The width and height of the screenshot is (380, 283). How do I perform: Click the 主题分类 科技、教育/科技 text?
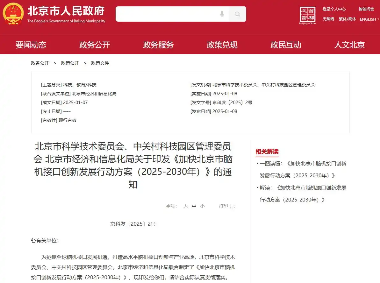[x=68, y=85]
